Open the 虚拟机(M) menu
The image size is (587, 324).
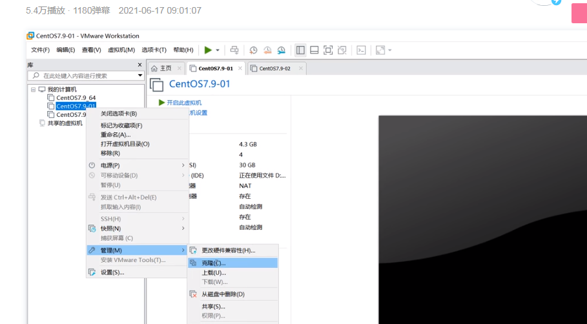pyautogui.click(x=121, y=50)
